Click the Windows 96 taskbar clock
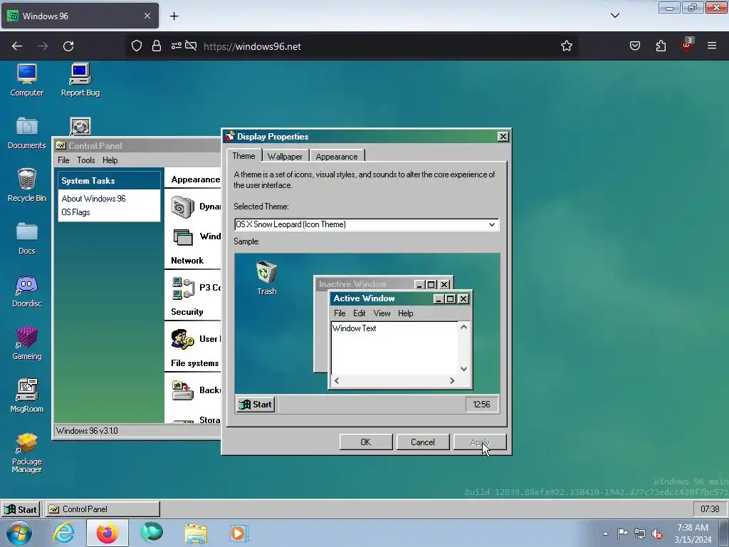This screenshot has width=729, height=547. pos(710,509)
